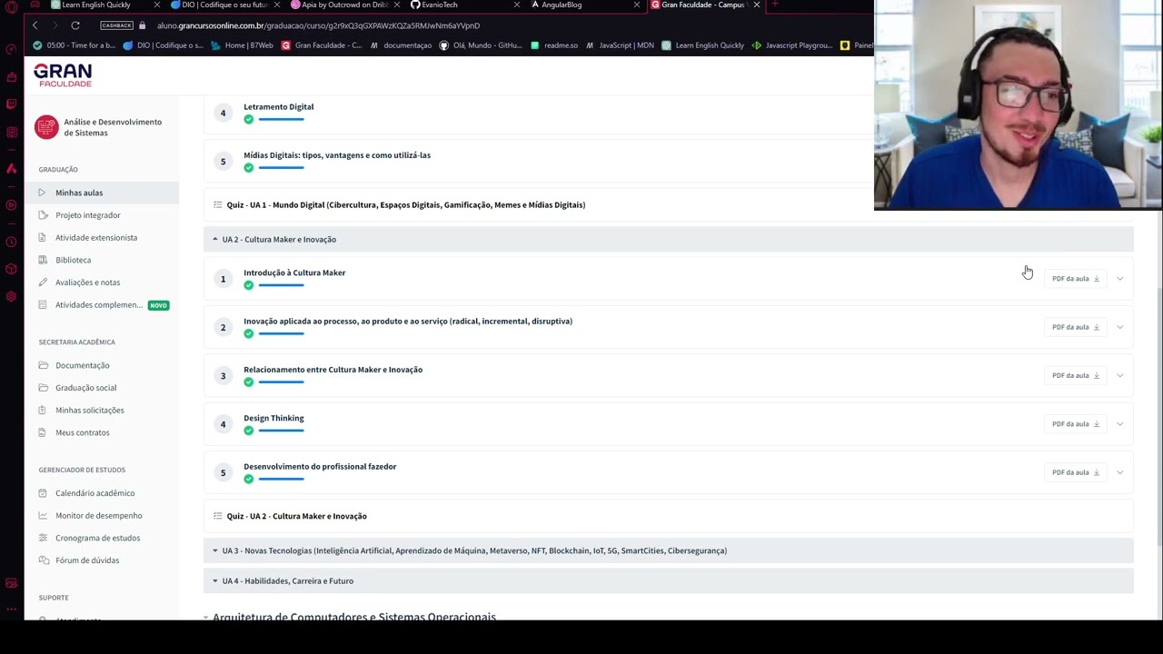Image resolution: width=1163 pixels, height=654 pixels.
Task: Click the completion check for Design Thinking
Action: point(249,431)
